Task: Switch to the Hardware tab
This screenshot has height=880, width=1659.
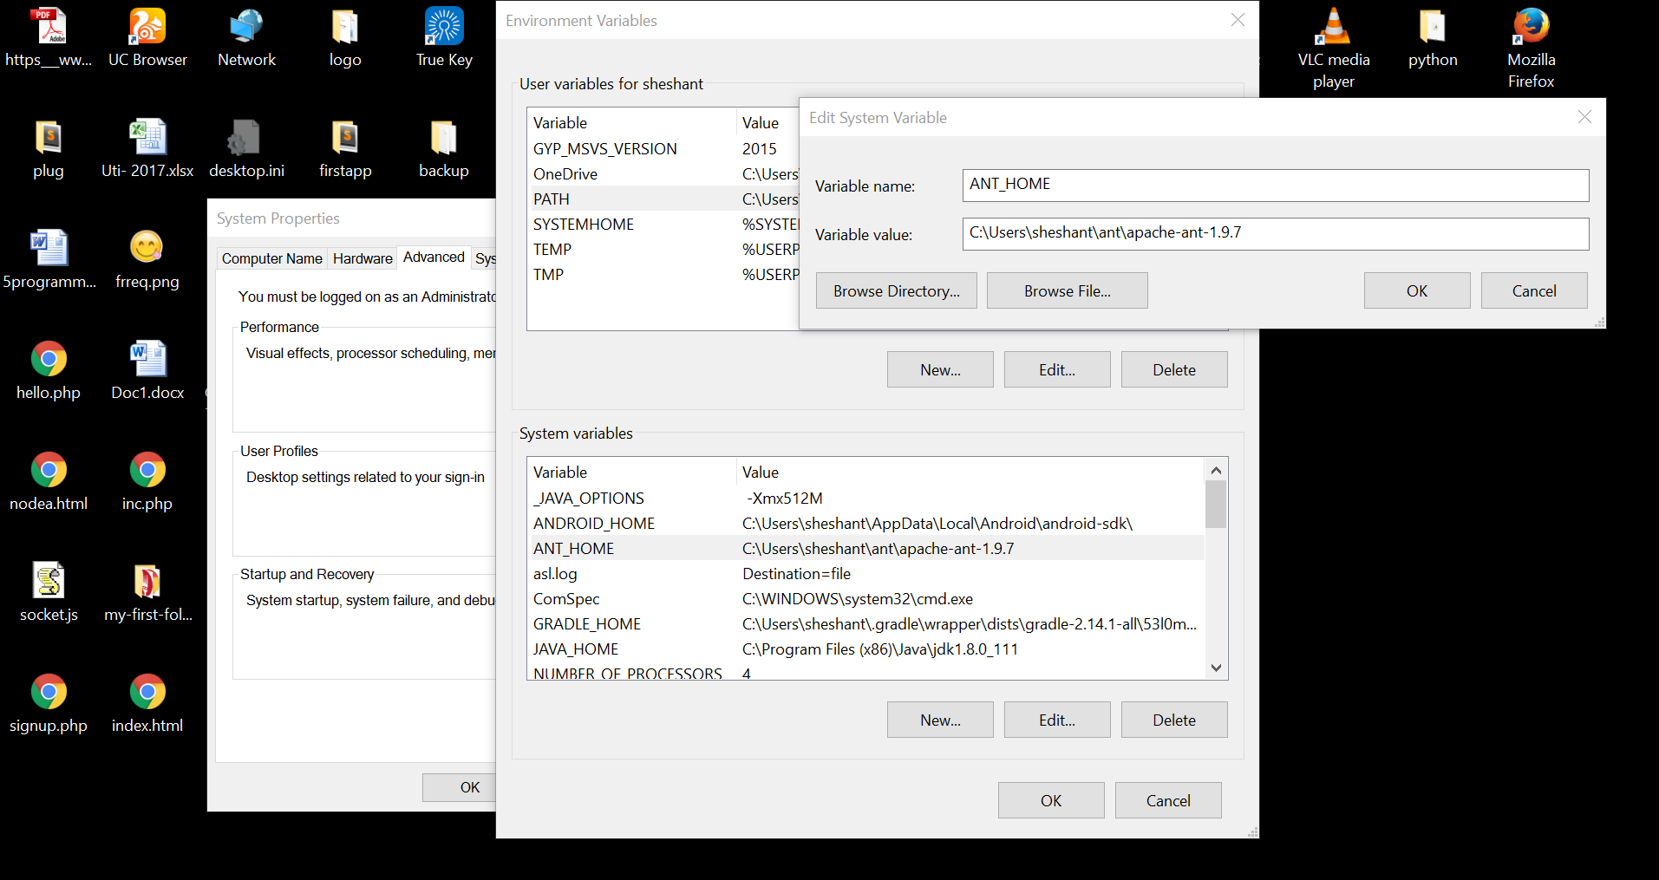Action: [362, 257]
